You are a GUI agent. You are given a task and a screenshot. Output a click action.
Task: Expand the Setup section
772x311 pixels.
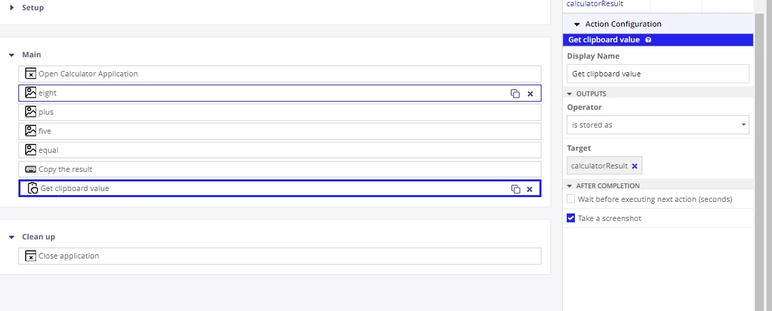tap(12, 8)
